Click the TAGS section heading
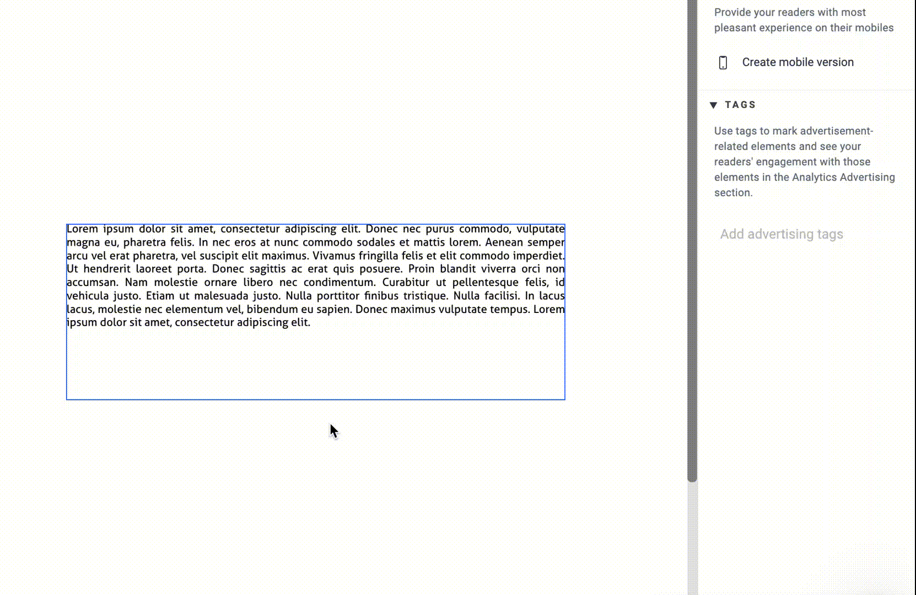Viewport: 916px width, 595px height. click(740, 105)
